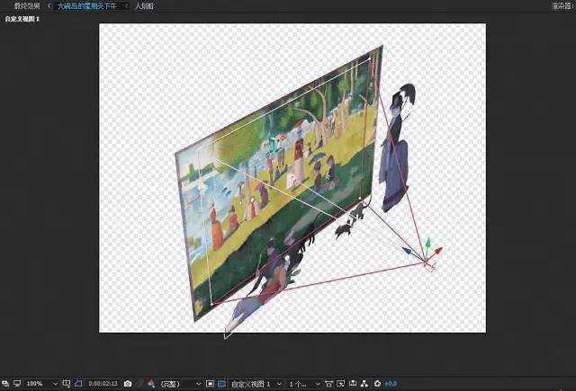Open the resolution (完整) dropdown
This screenshot has width=576, height=391.
tap(180, 384)
